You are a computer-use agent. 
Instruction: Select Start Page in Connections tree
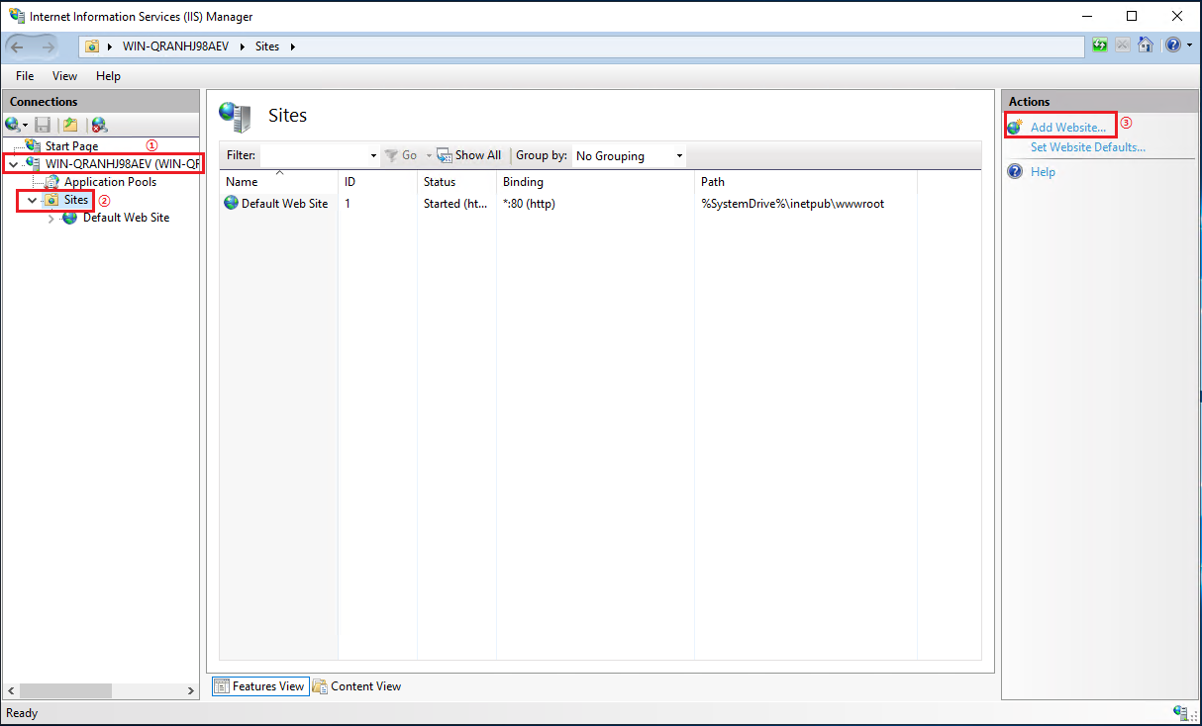pyautogui.click(x=71, y=146)
